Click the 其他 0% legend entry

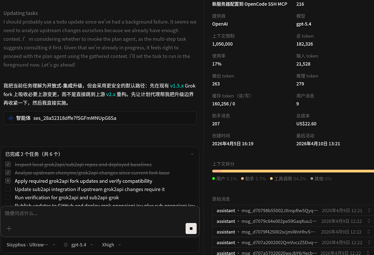tap(321, 179)
